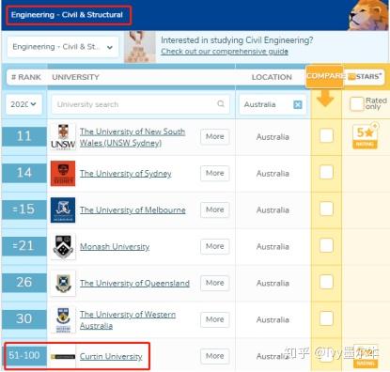Click More button for UNSW Sydney
Image resolution: width=390 pixels, height=372 pixels.
215,136
